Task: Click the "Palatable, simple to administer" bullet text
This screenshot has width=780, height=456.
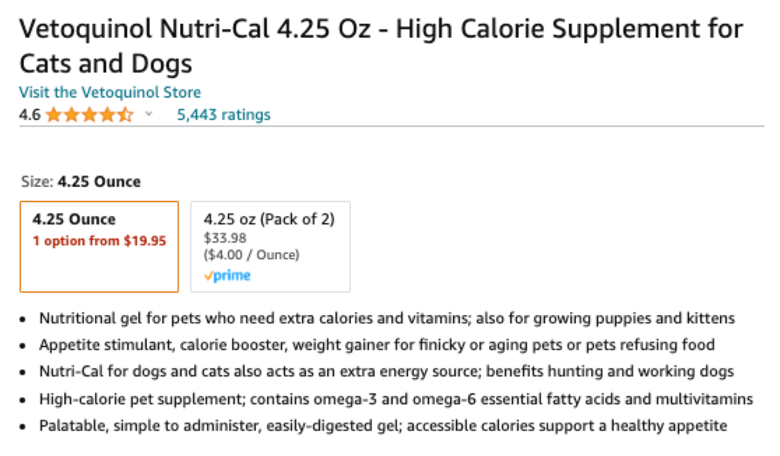Action: (x=383, y=426)
